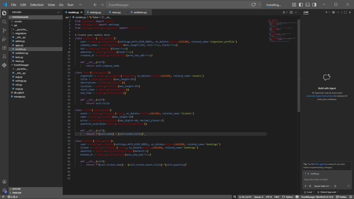Open editor More Actions ellipsis

tap(296, 12)
